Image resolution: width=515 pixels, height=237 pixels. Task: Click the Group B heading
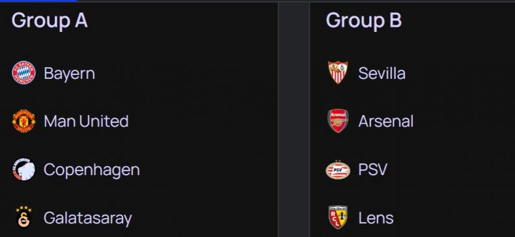click(363, 20)
